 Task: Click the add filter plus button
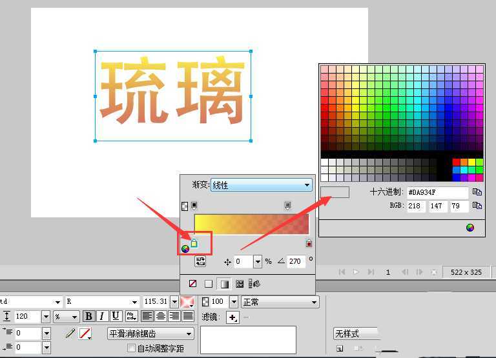tap(232, 317)
